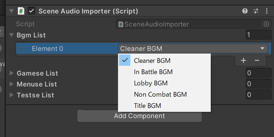Viewport: 274px width, 137px height.
Task: Grab the Element 0 reorder handle
Action: [x=21, y=48]
